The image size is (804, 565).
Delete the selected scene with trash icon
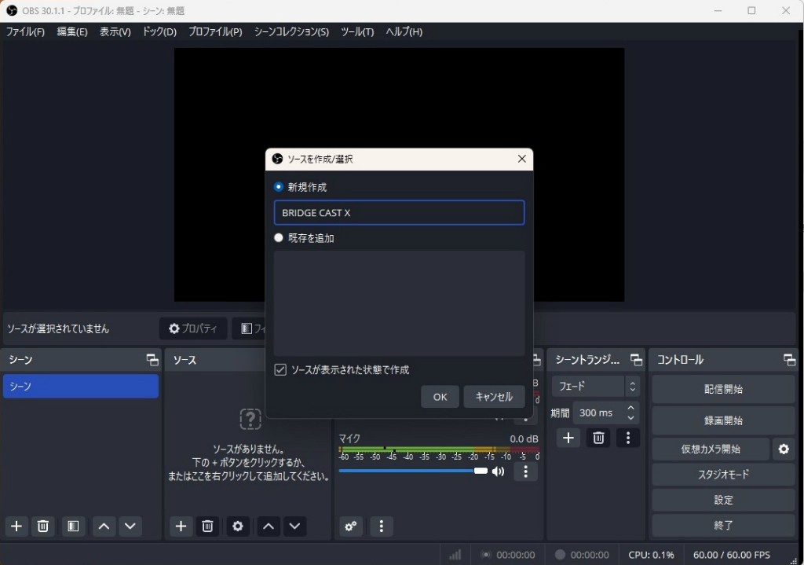[43, 526]
